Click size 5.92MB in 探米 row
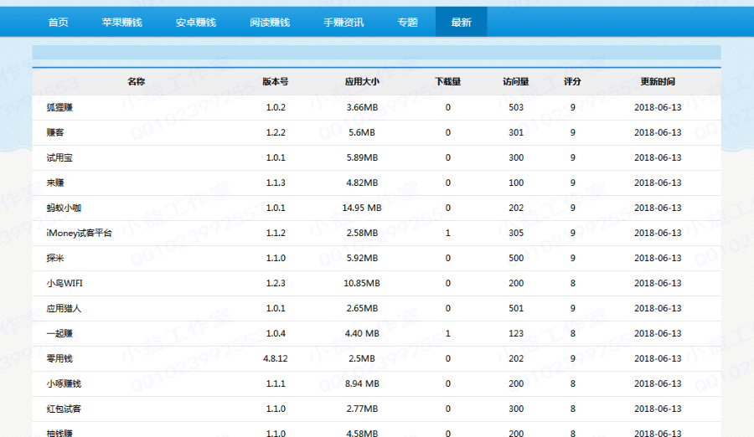Viewport: 754px width, 437px height. click(362, 258)
